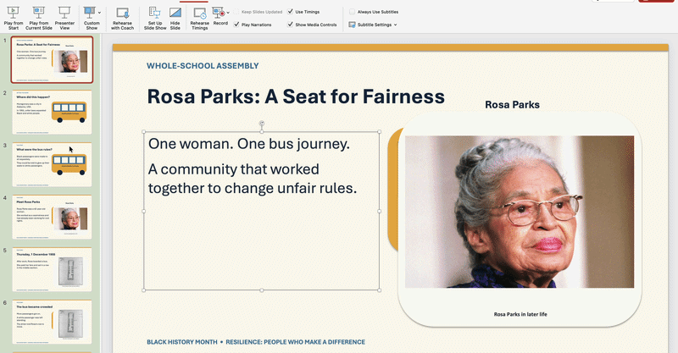
Task: Uncheck Play Narrations checkbox
Action: (236, 25)
